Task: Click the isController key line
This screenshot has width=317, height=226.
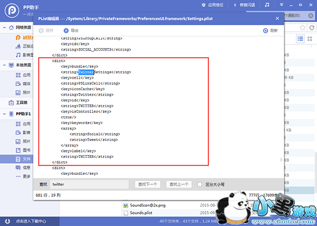Action: pos(86,111)
